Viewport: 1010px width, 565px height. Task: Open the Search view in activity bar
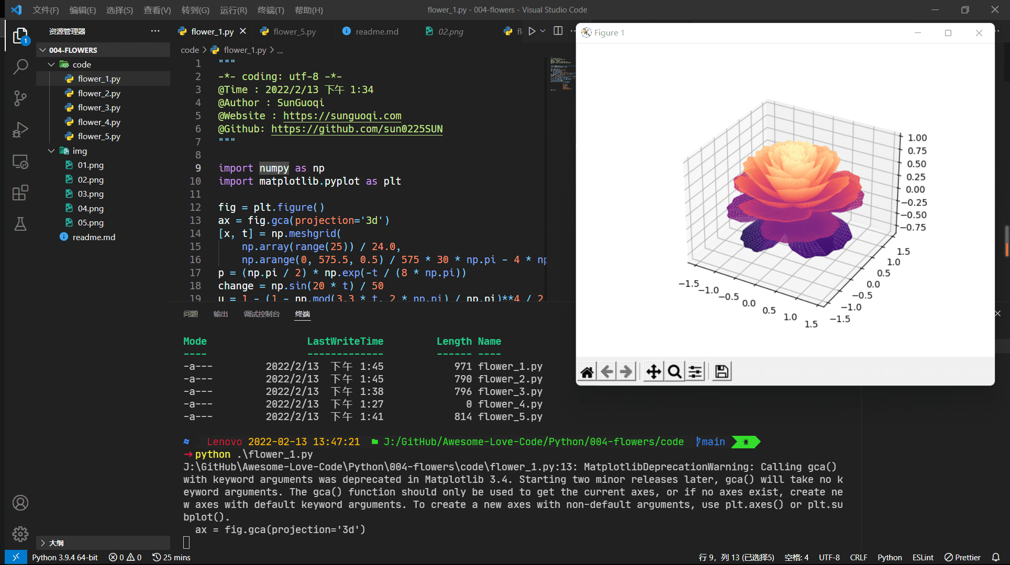tap(20, 66)
